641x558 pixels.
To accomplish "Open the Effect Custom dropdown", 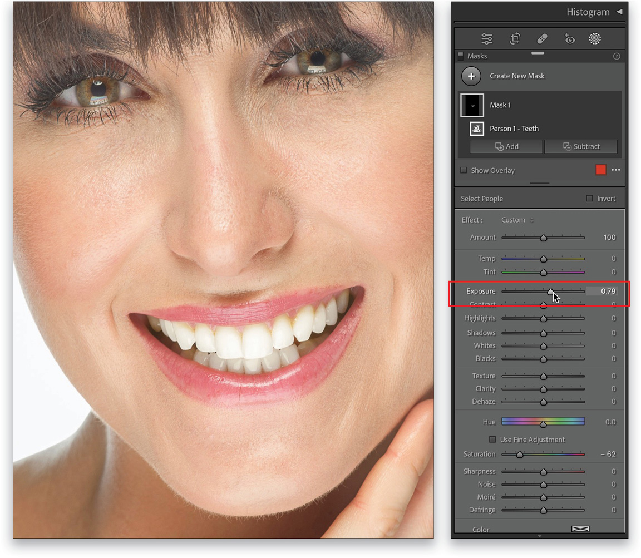I will coord(516,220).
